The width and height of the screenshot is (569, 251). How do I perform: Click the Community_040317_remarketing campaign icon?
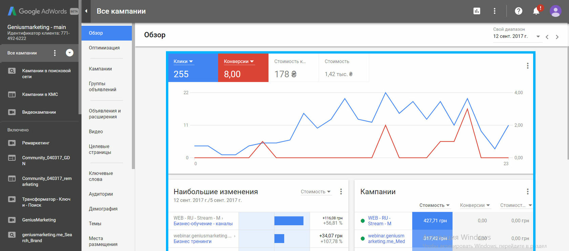12,179
